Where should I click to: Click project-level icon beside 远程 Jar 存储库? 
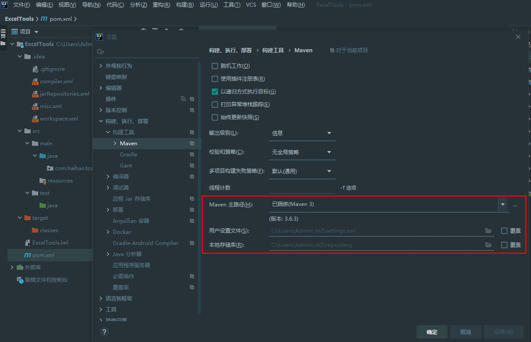(192, 199)
